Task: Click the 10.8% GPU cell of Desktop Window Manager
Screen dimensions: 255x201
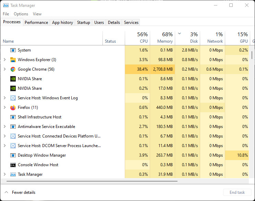Action: coord(237,155)
